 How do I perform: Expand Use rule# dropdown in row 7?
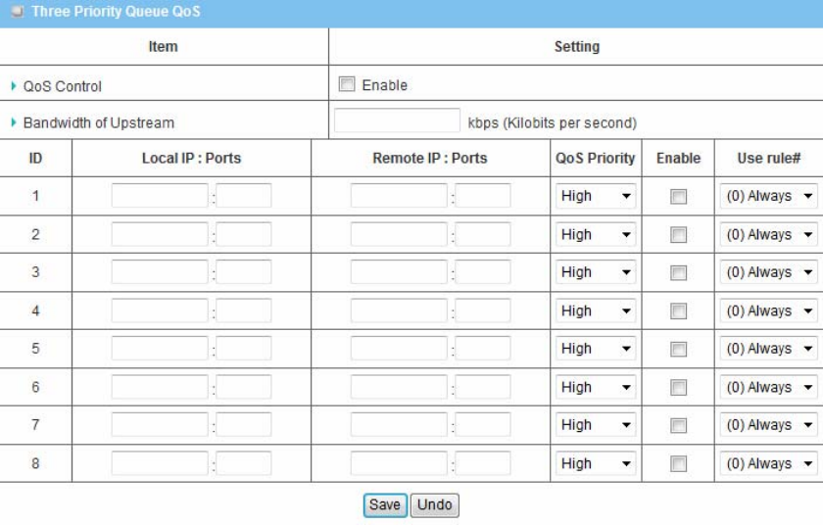768,425
